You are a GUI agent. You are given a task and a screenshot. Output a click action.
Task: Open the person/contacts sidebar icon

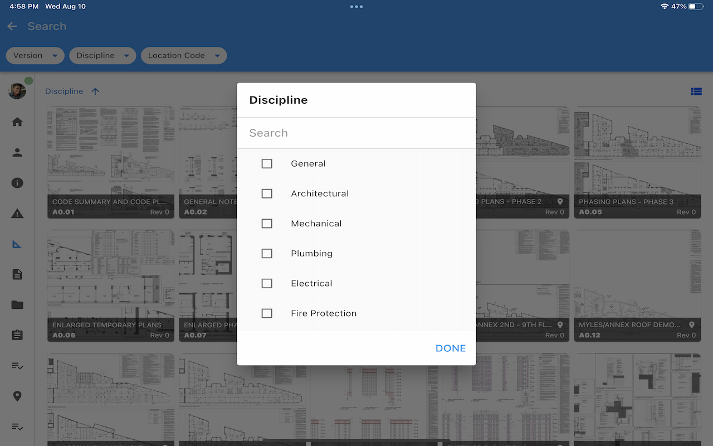(x=17, y=152)
